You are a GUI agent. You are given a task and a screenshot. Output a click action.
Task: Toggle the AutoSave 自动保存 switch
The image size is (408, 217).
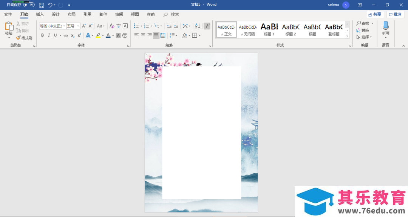pyautogui.click(x=29, y=5)
